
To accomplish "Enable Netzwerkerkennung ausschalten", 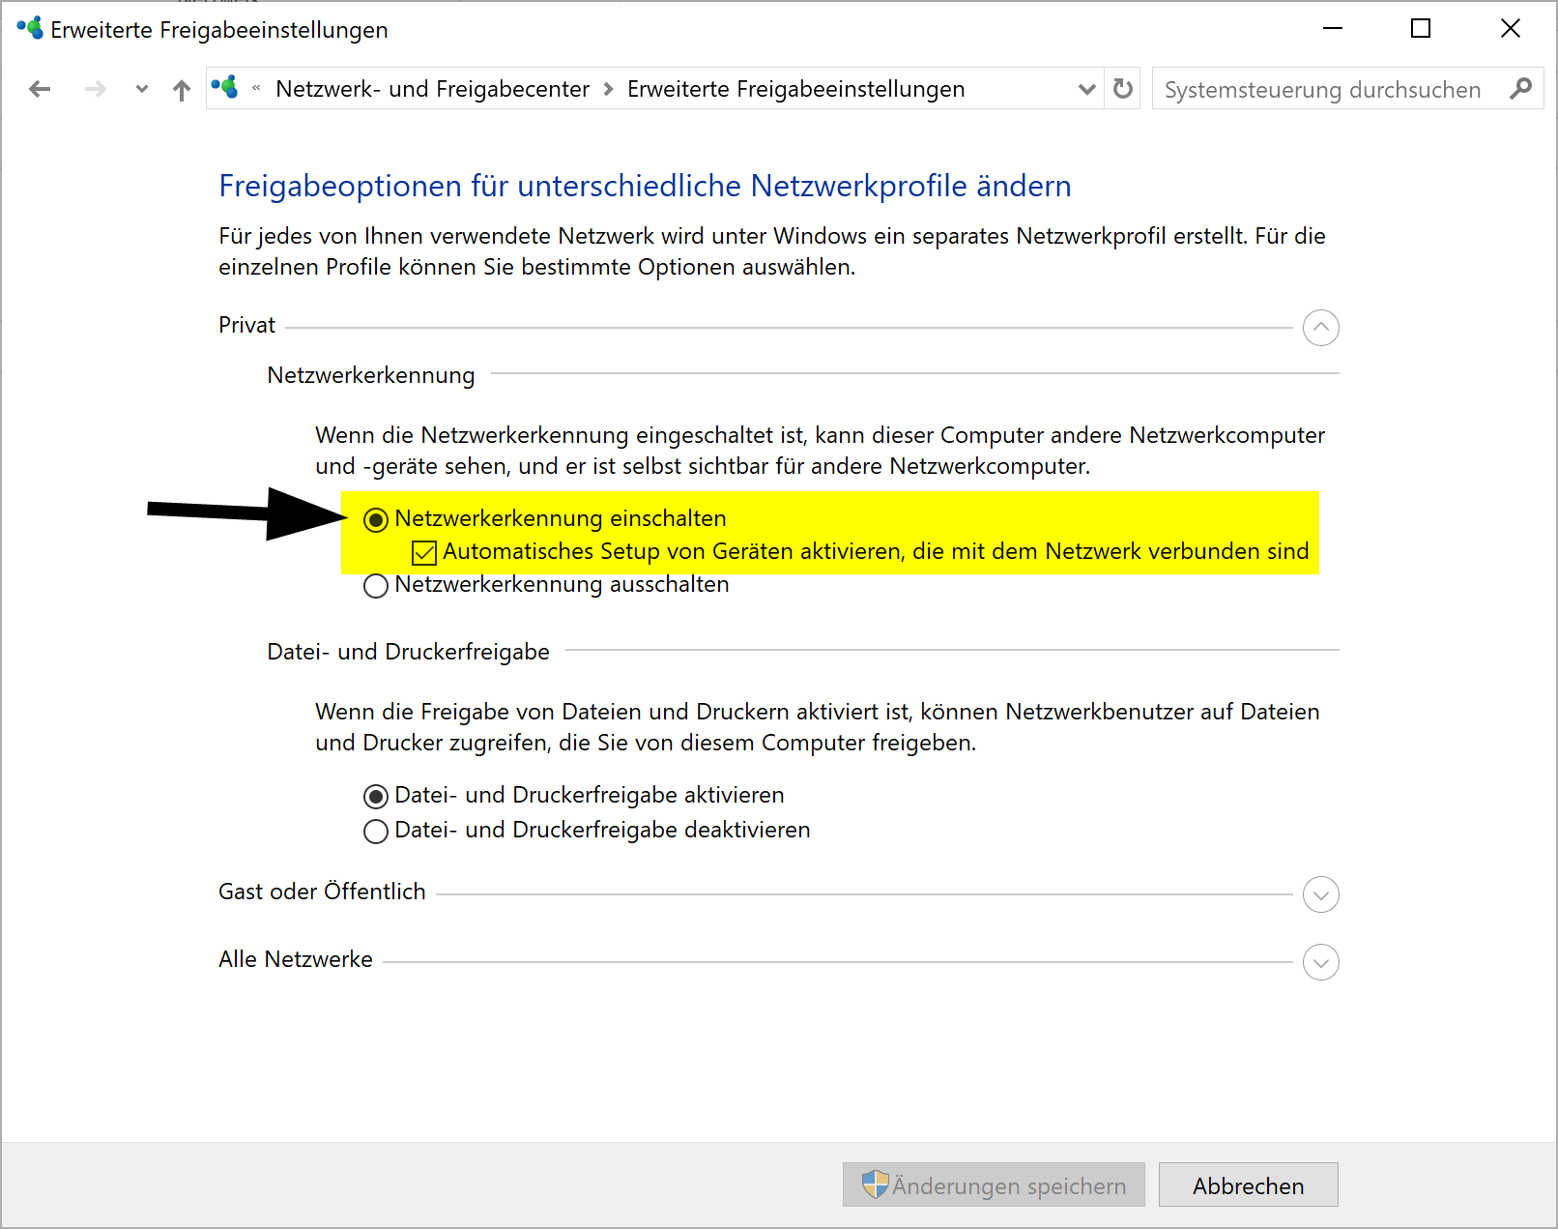I will point(375,585).
